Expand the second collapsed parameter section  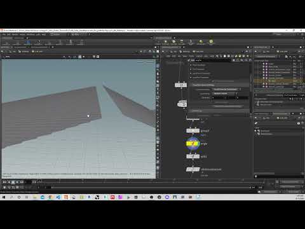(191, 69)
